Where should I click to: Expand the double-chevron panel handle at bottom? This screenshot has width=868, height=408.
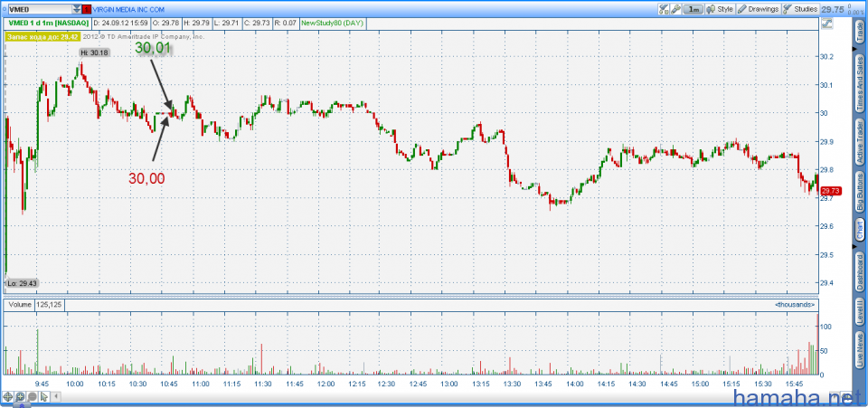click(x=21, y=405)
